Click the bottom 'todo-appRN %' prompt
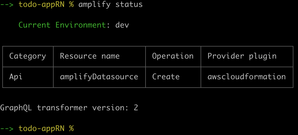Image resolution: width=298 pixels, height=135 pixels. pyautogui.click(x=46, y=128)
